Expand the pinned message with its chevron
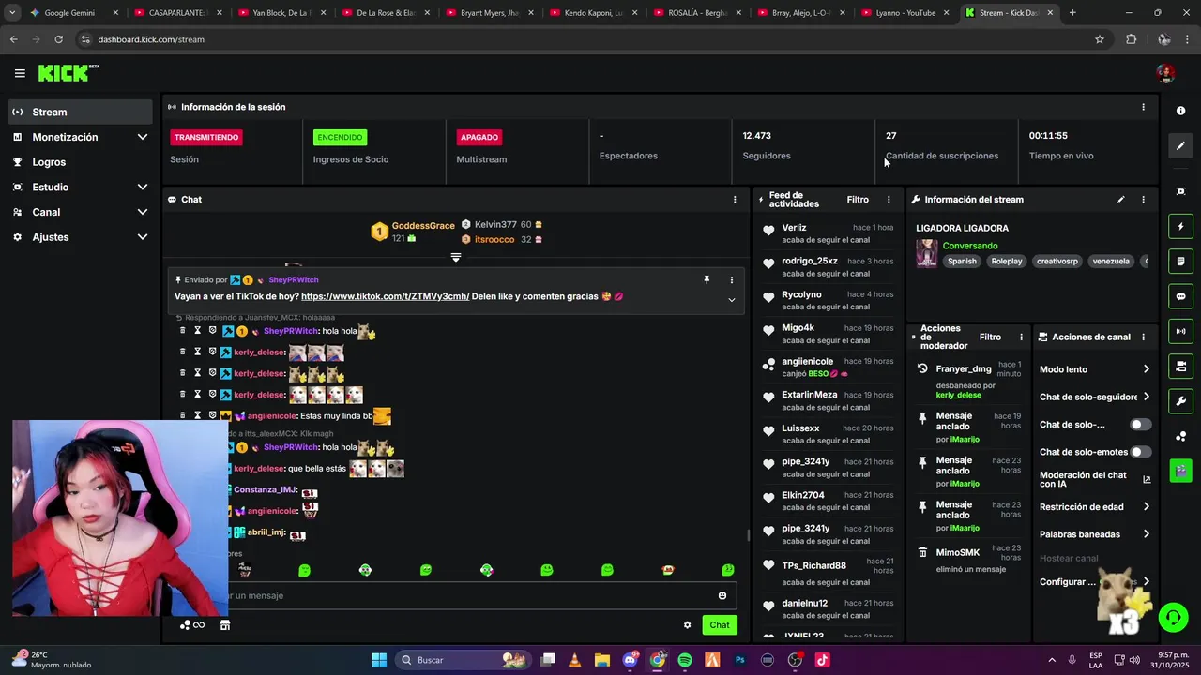Screen dimensions: 1201x675 click(732, 300)
